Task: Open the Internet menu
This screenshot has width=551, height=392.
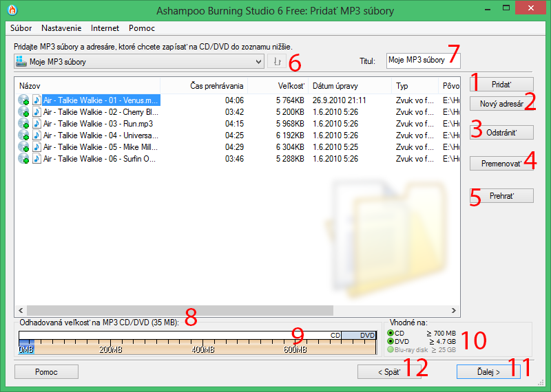Action: click(105, 28)
